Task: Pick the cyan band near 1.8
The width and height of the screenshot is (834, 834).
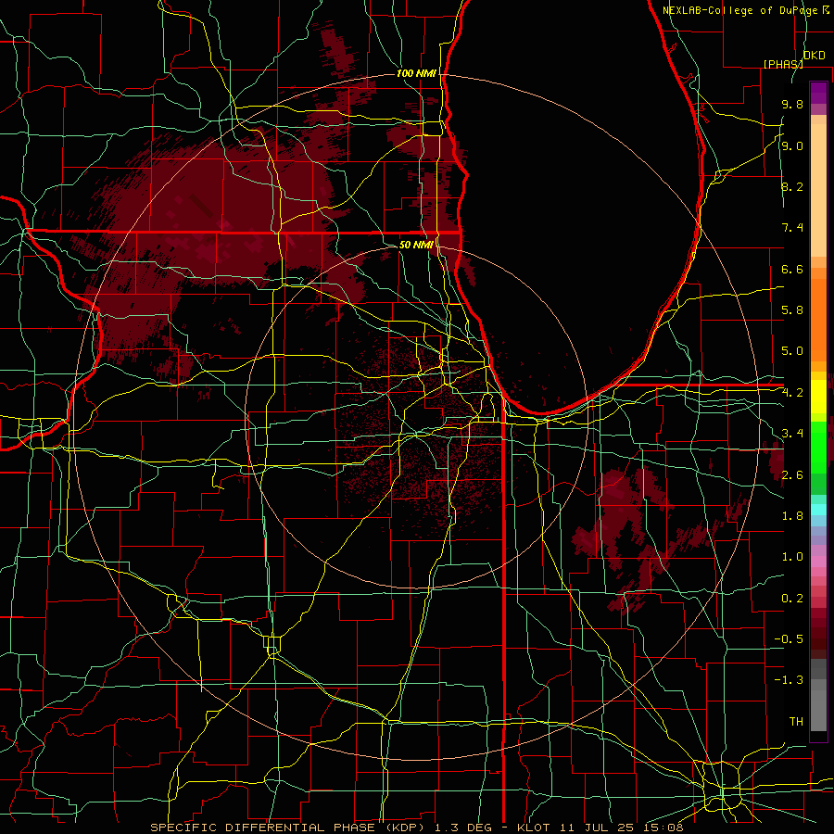Action: point(818,510)
